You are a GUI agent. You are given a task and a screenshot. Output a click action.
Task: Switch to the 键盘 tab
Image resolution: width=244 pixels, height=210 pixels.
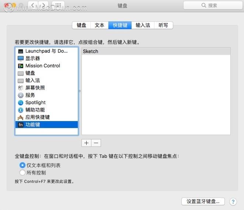(81, 25)
